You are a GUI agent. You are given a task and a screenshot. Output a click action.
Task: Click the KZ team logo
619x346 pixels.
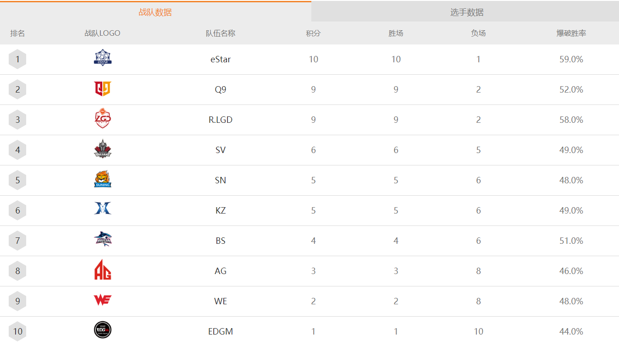point(103,209)
